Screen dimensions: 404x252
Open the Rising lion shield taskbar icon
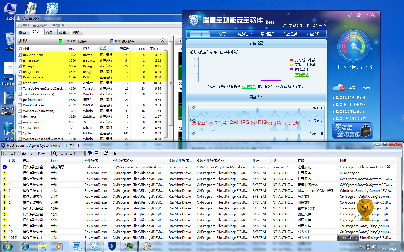94,246
